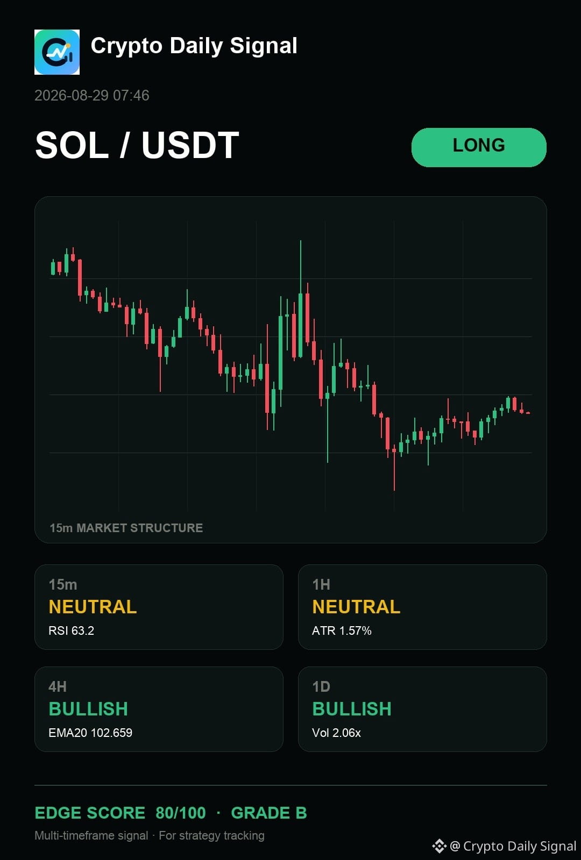Click the EMA20 102.659 value
581x860 pixels.
click(x=90, y=733)
